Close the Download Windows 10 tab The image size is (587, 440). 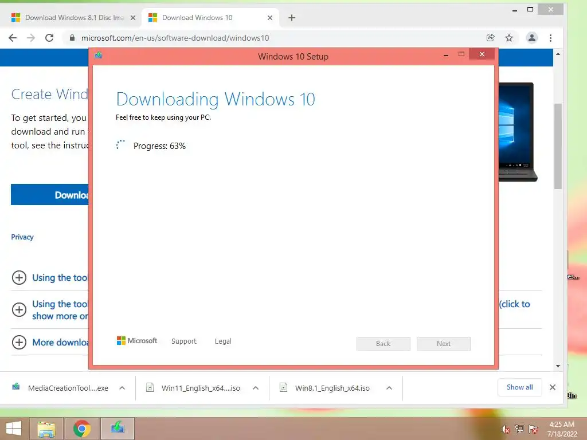coord(270,18)
